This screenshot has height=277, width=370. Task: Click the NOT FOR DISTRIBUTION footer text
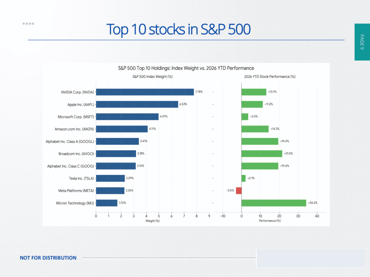[x=48, y=258]
